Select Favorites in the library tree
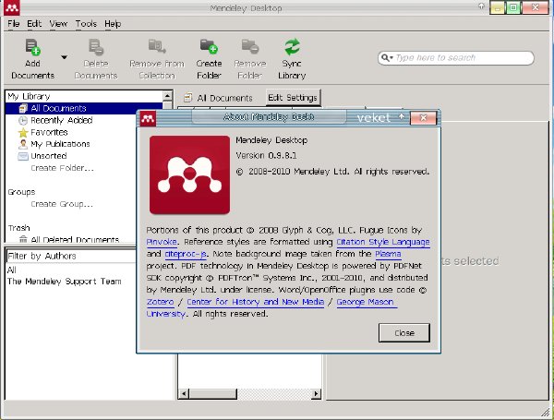 tap(49, 133)
